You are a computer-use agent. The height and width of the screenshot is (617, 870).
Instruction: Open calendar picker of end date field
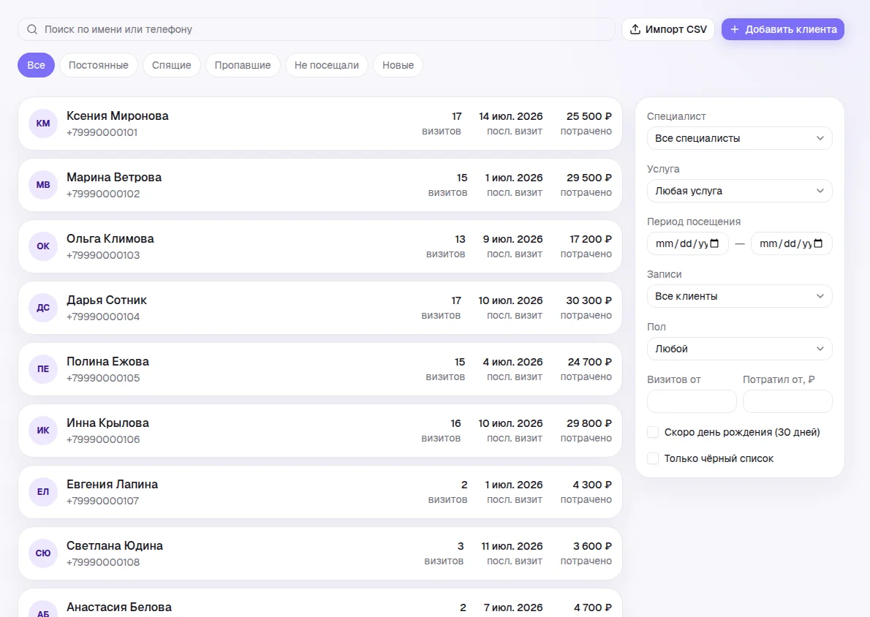tap(818, 243)
